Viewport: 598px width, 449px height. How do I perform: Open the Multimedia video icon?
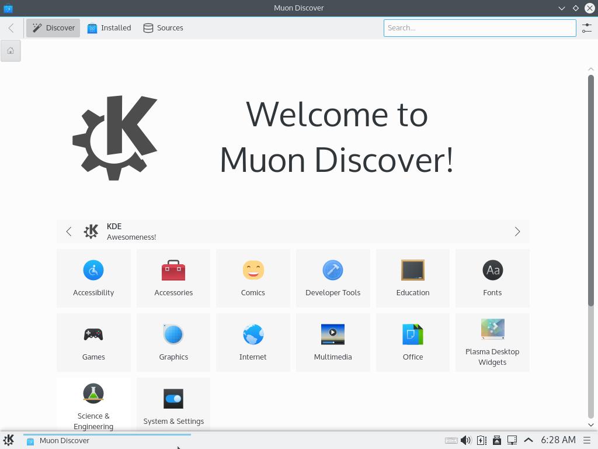coord(333,334)
